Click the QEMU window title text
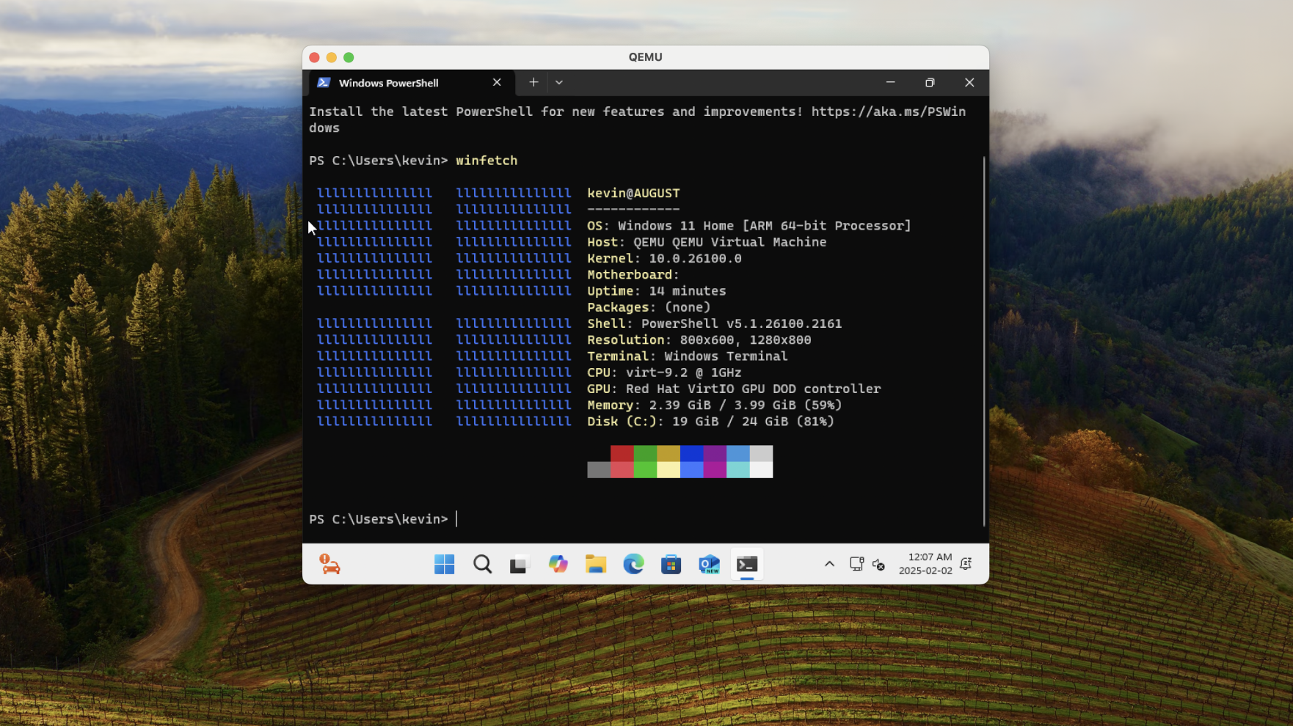Viewport: 1293px width, 726px height. pyautogui.click(x=646, y=57)
